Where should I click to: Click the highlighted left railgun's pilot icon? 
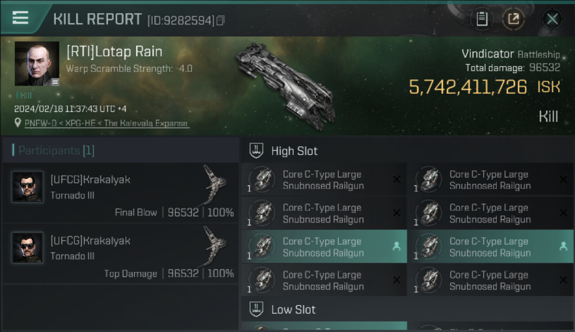point(396,247)
